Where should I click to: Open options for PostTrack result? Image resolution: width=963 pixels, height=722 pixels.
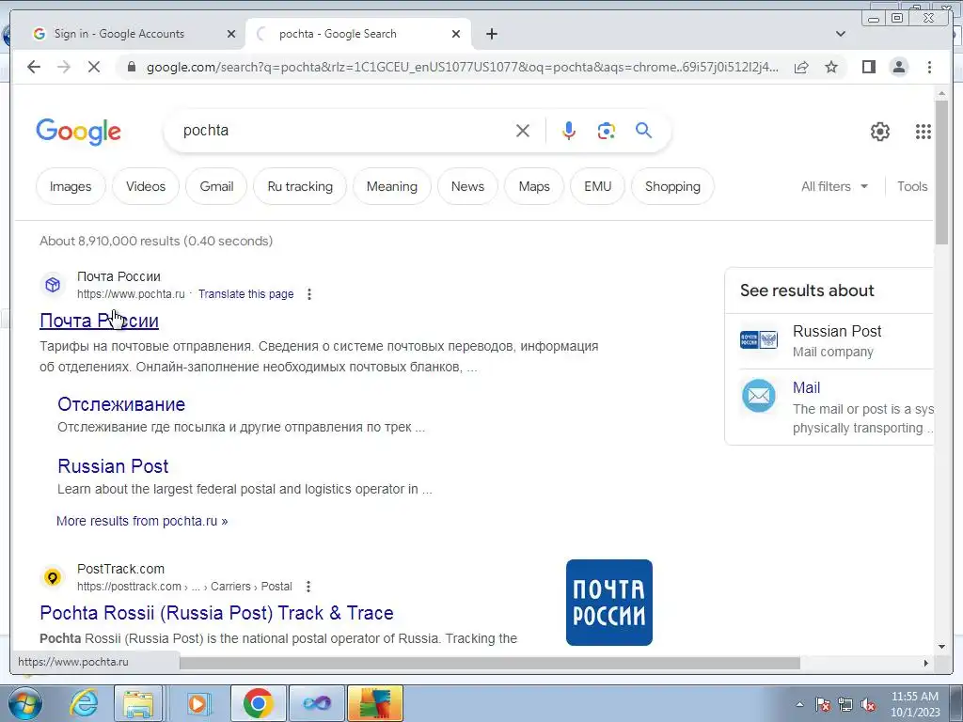(308, 587)
